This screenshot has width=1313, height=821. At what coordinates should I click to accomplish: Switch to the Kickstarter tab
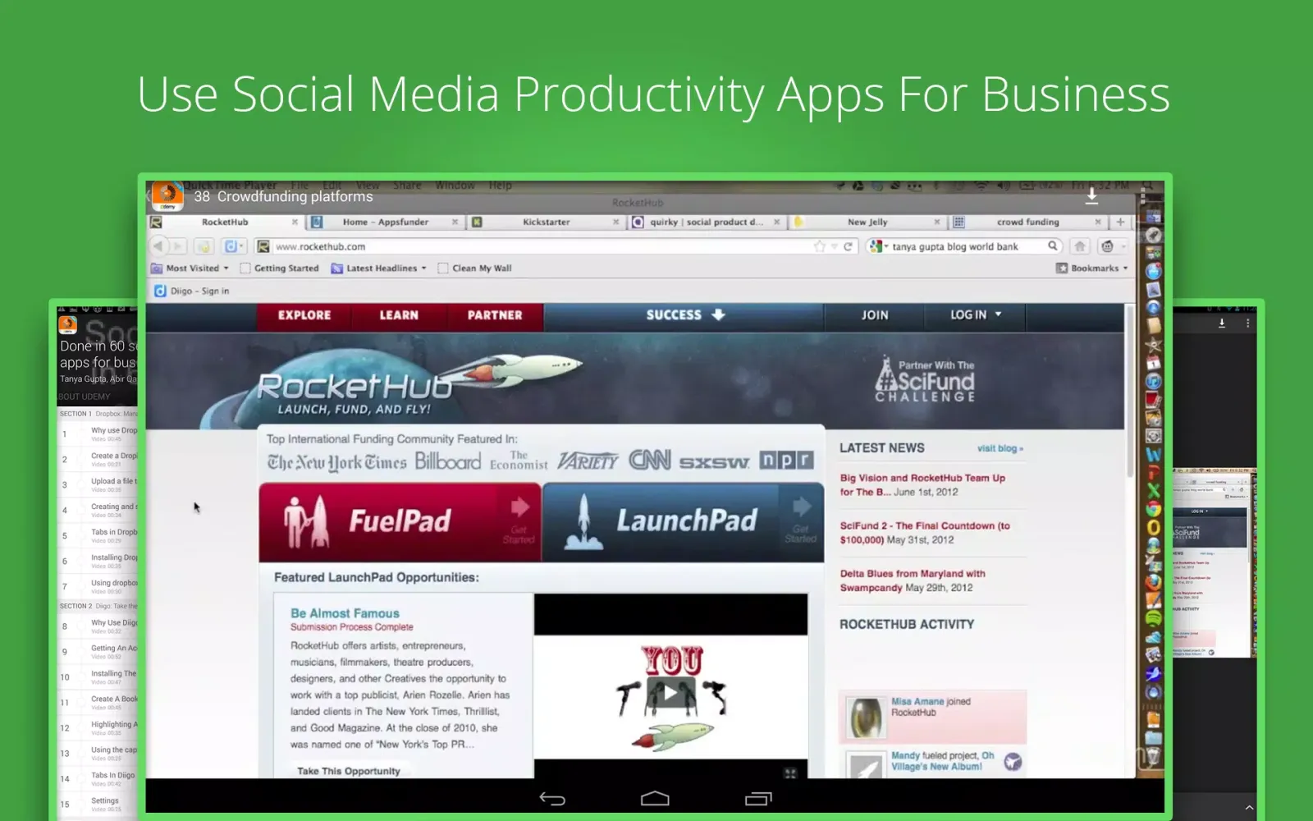pos(547,222)
